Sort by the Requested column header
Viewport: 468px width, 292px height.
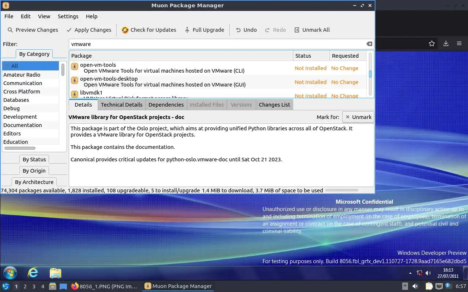pos(347,56)
